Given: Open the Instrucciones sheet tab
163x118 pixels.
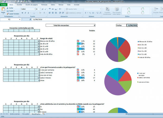Looking at the screenshot, I should click(15, 114).
